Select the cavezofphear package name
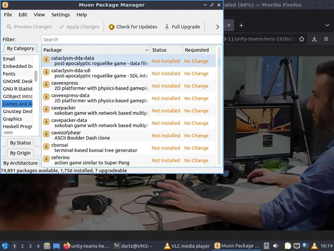This screenshot has width=334, height=251. coord(66,133)
